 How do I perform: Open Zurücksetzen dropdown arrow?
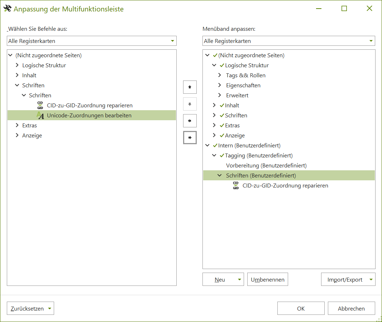50,308
